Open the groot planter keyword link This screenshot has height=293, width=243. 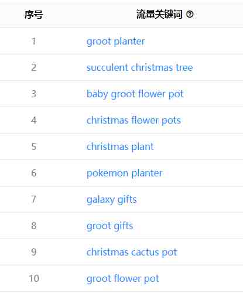[116, 42]
